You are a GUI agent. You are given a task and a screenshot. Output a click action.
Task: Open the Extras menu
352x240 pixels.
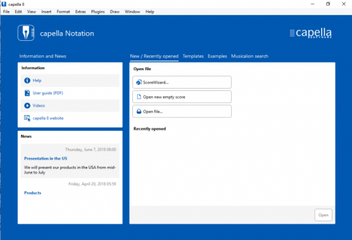[81, 12]
